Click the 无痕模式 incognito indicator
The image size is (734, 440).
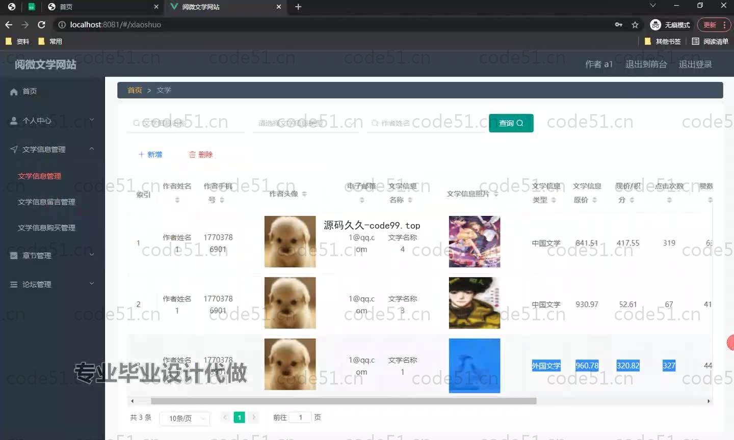pos(670,24)
